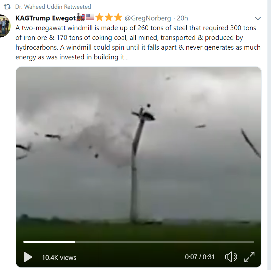
Task: Seek on the unplayed part of the video timeline
Action: point(162,242)
